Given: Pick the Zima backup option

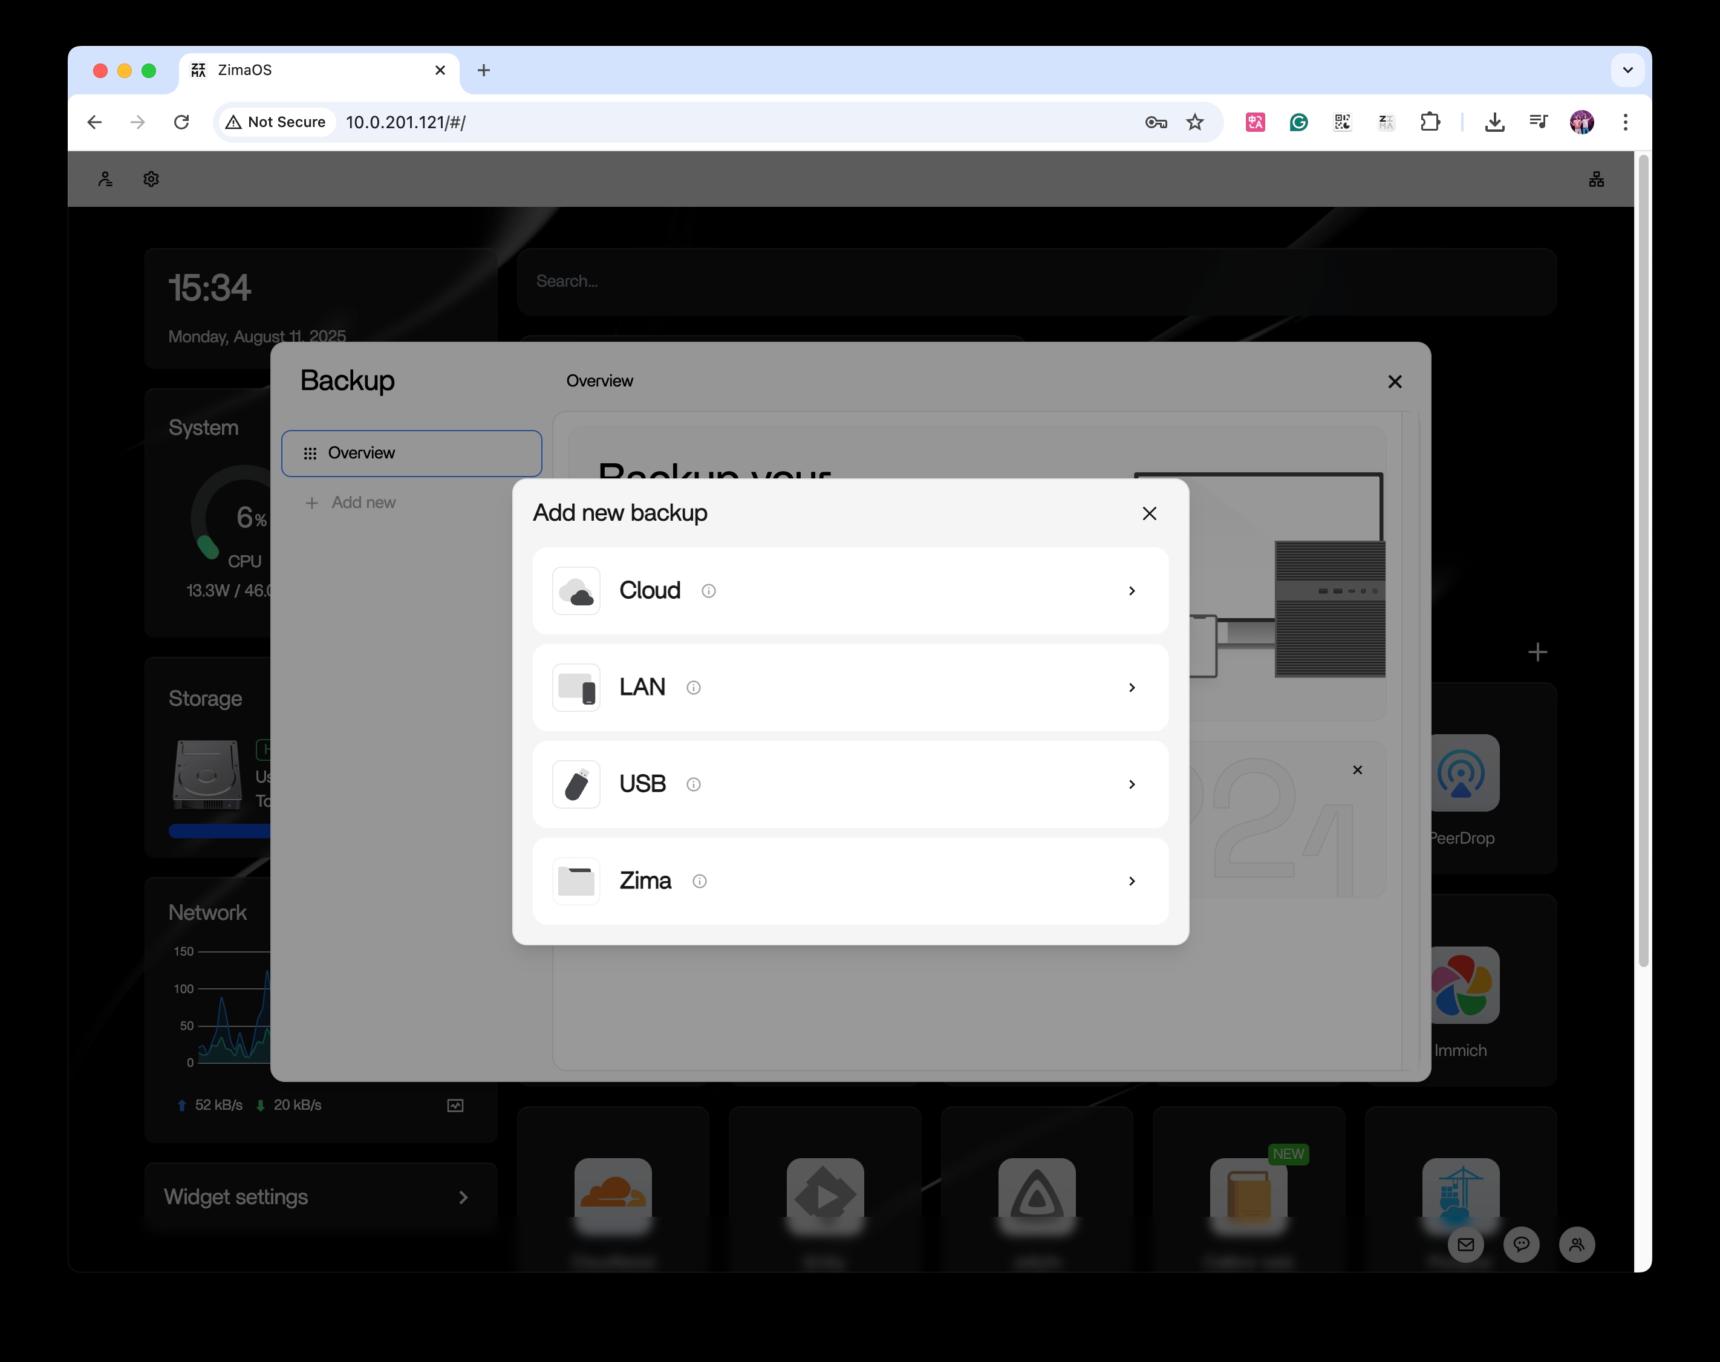Looking at the screenshot, I should [x=850, y=881].
